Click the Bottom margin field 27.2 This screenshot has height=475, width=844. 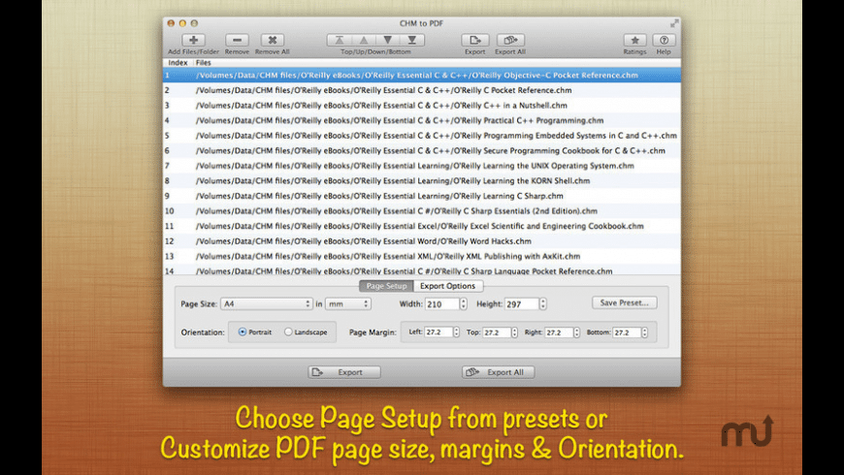(x=627, y=332)
